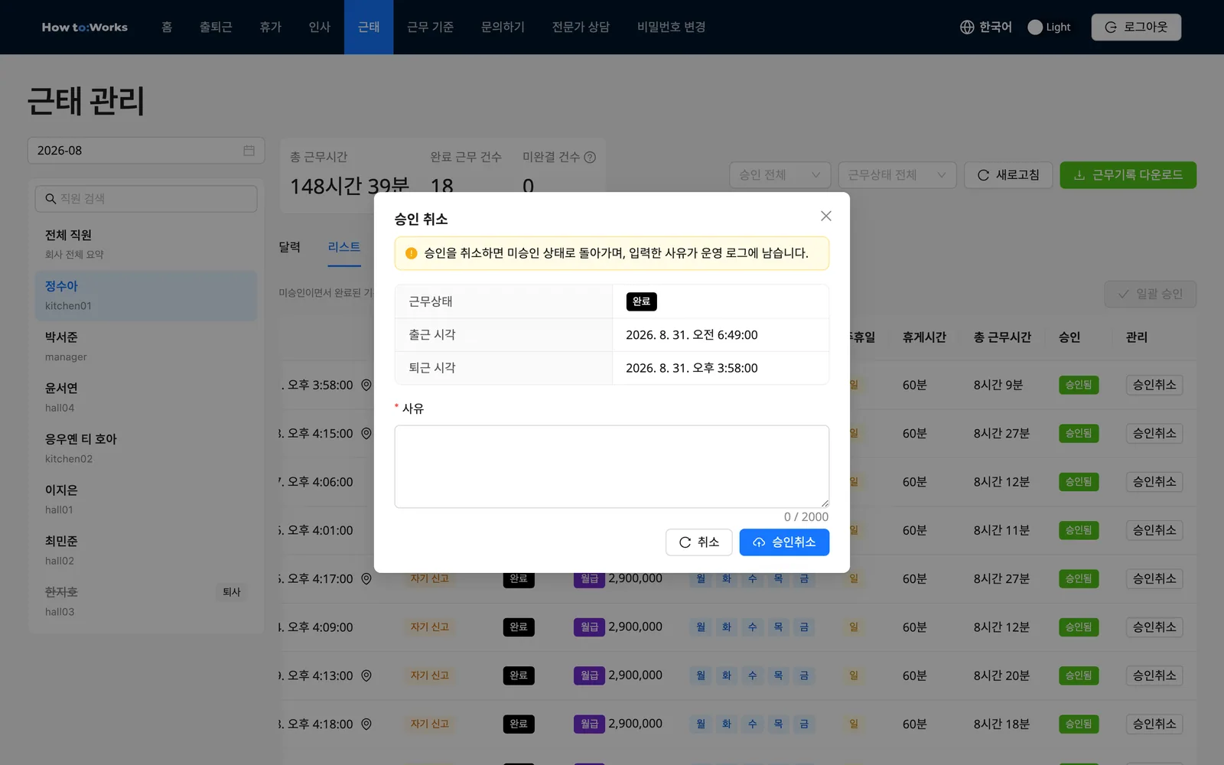Viewport: 1224px width, 765px height.
Task: Click location pin icon beside 오후 3:58:00
Action: 366,385
